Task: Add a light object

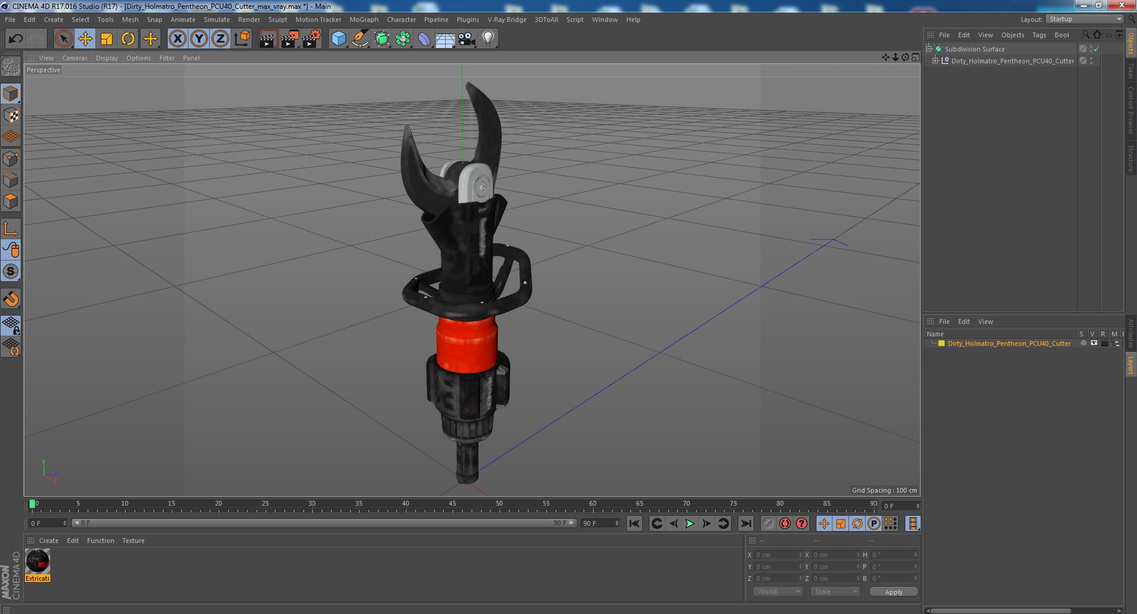Action: coord(488,39)
